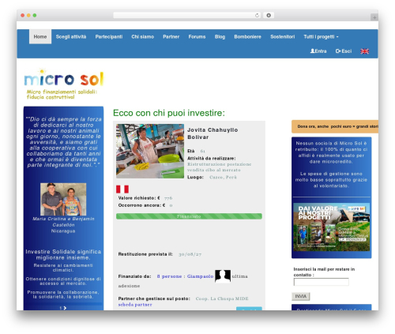395x334 pixels.
Task: Click Dona ora orange banner
Action: 335,126
